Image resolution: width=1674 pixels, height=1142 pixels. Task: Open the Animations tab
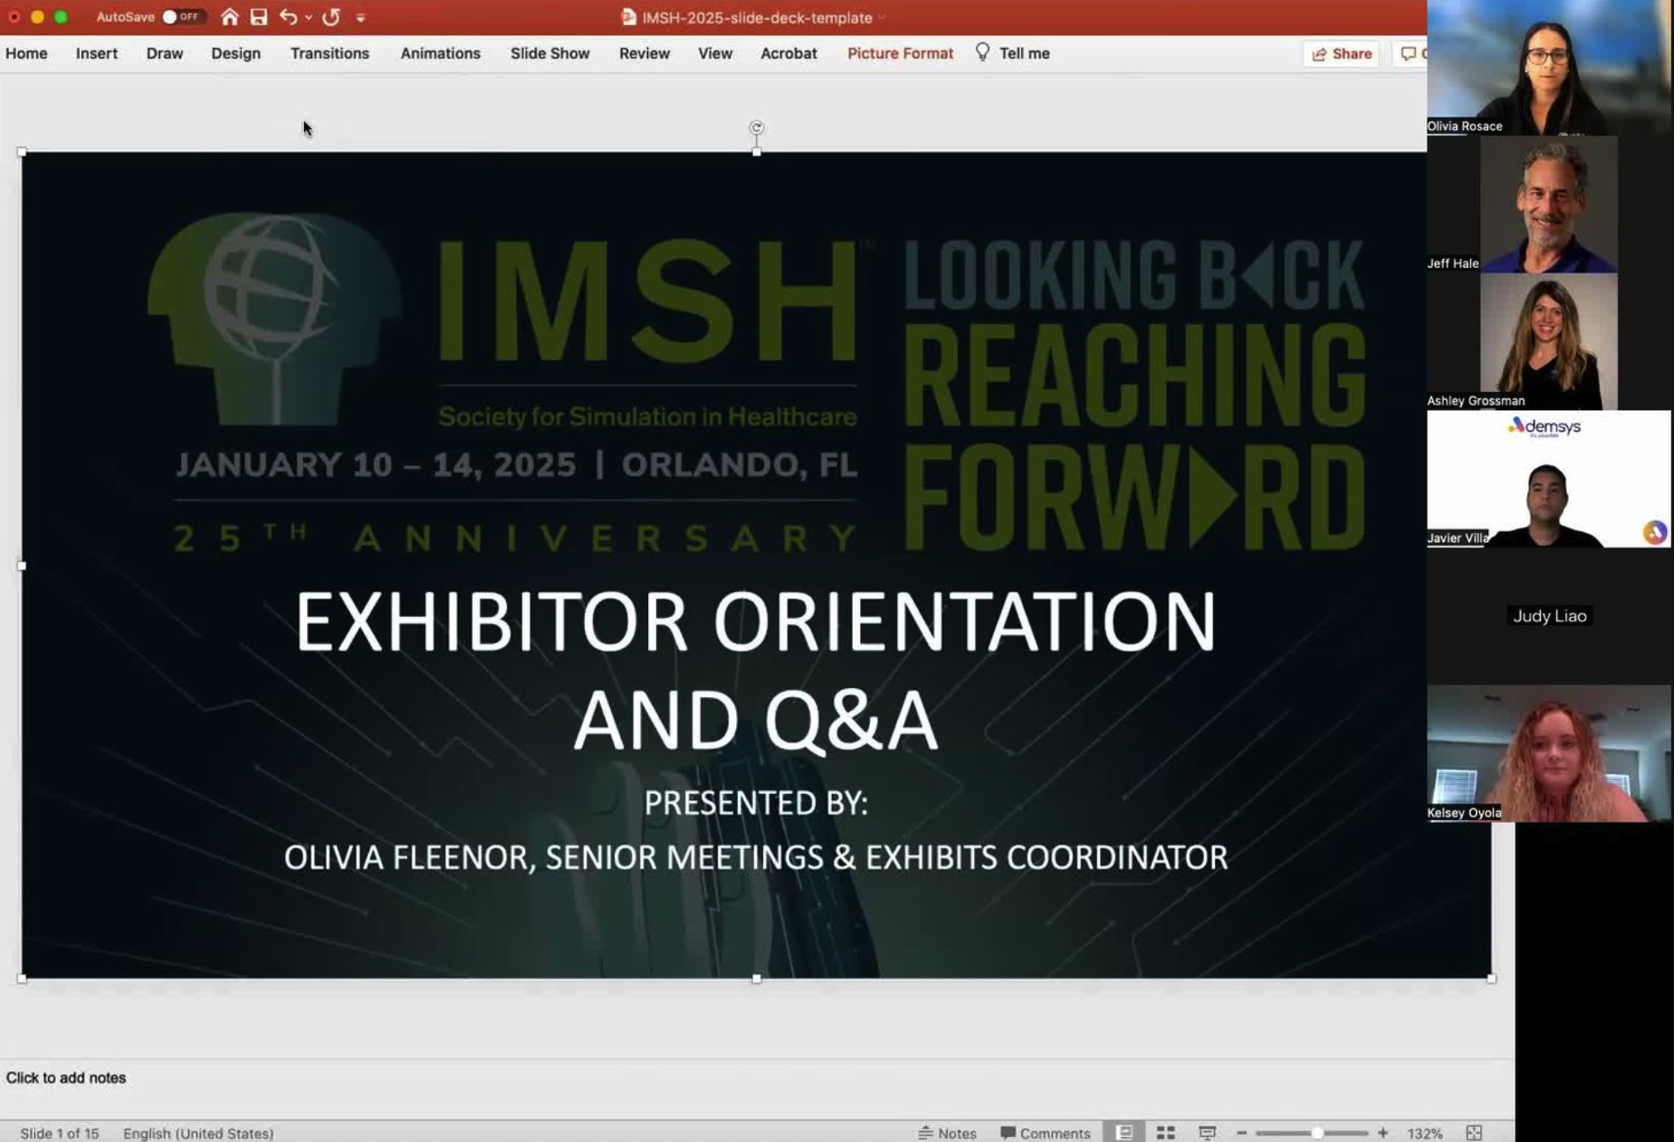[440, 54]
